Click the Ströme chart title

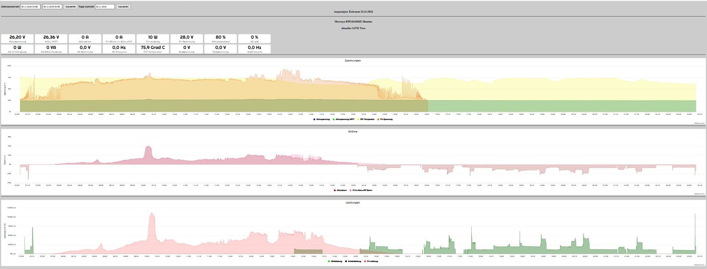coord(353,131)
